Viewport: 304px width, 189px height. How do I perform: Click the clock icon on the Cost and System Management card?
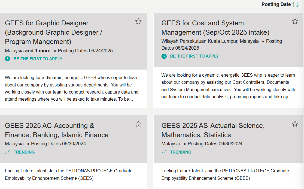click(x=164, y=56)
